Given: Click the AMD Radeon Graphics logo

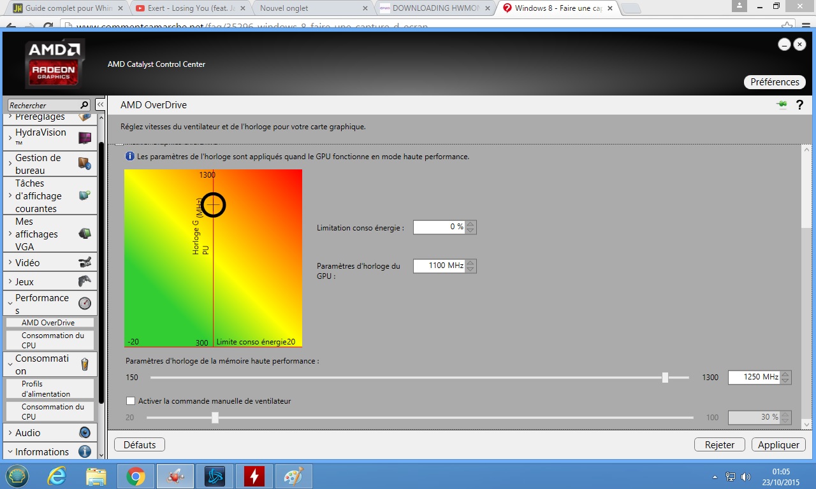Looking at the screenshot, I should tap(55, 64).
